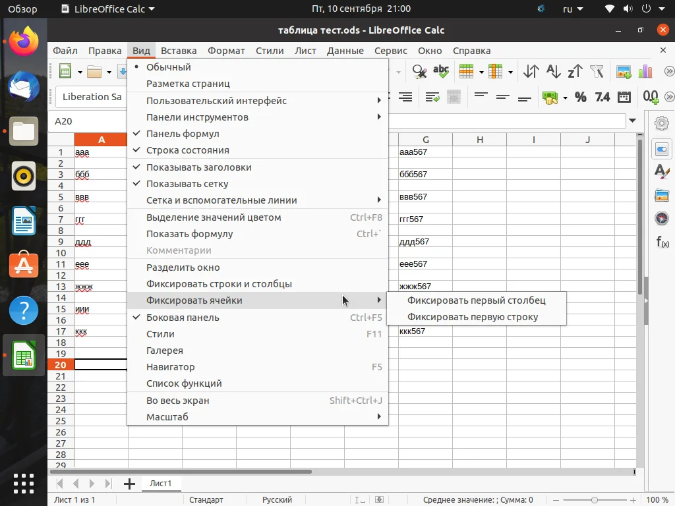Click the Find & Replace icon
This screenshot has width=675, height=506.
(x=419, y=71)
